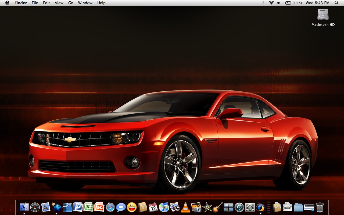Image resolution: width=344 pixels, height=215 pixels.
Task: Click the Dock divider handle
Action: (268, 207)
